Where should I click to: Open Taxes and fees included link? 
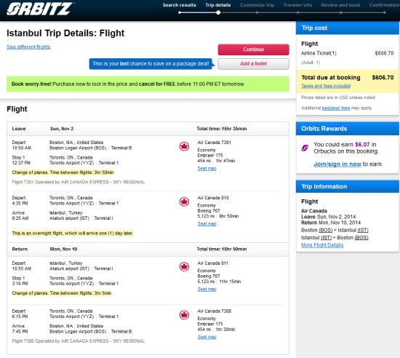pyautogui.click(x=326, y=86)
